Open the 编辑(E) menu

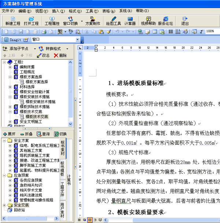point(25,11)
